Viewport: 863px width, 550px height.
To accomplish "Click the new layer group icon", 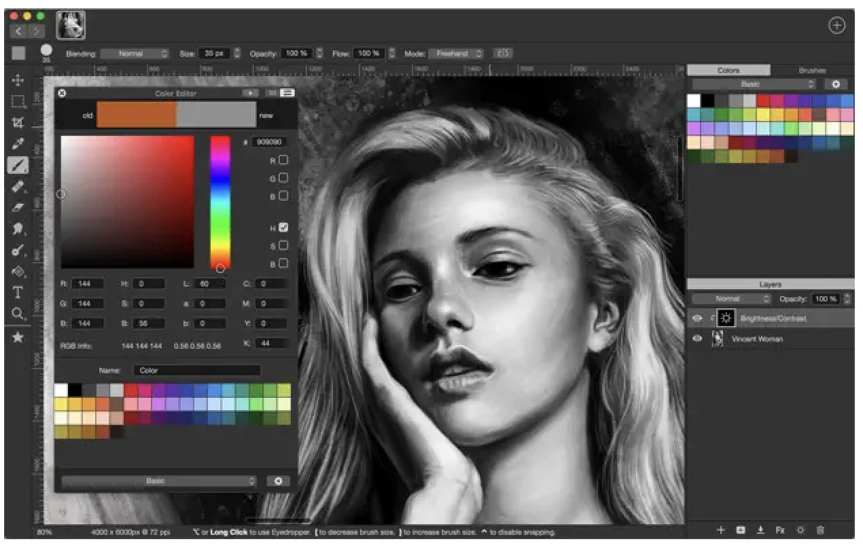I will 741,530.
